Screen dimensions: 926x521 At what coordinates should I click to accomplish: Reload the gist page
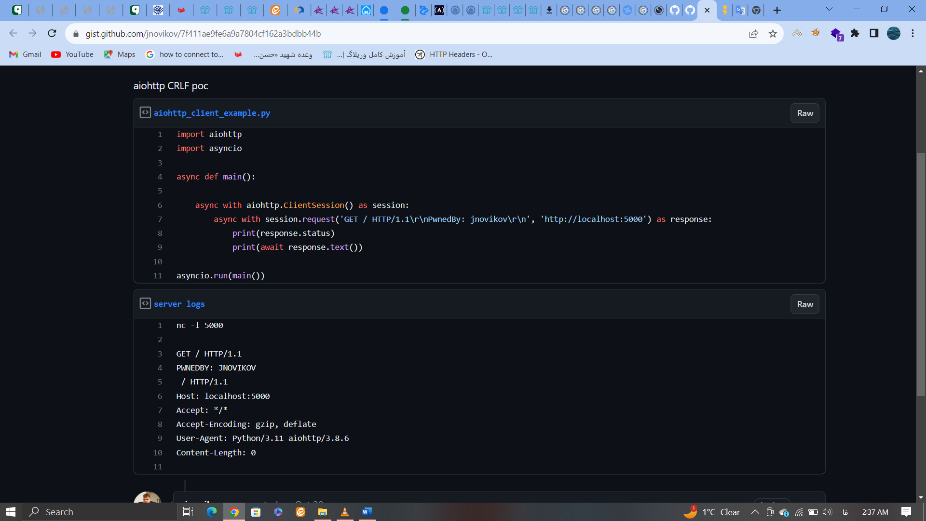(52, 33)
